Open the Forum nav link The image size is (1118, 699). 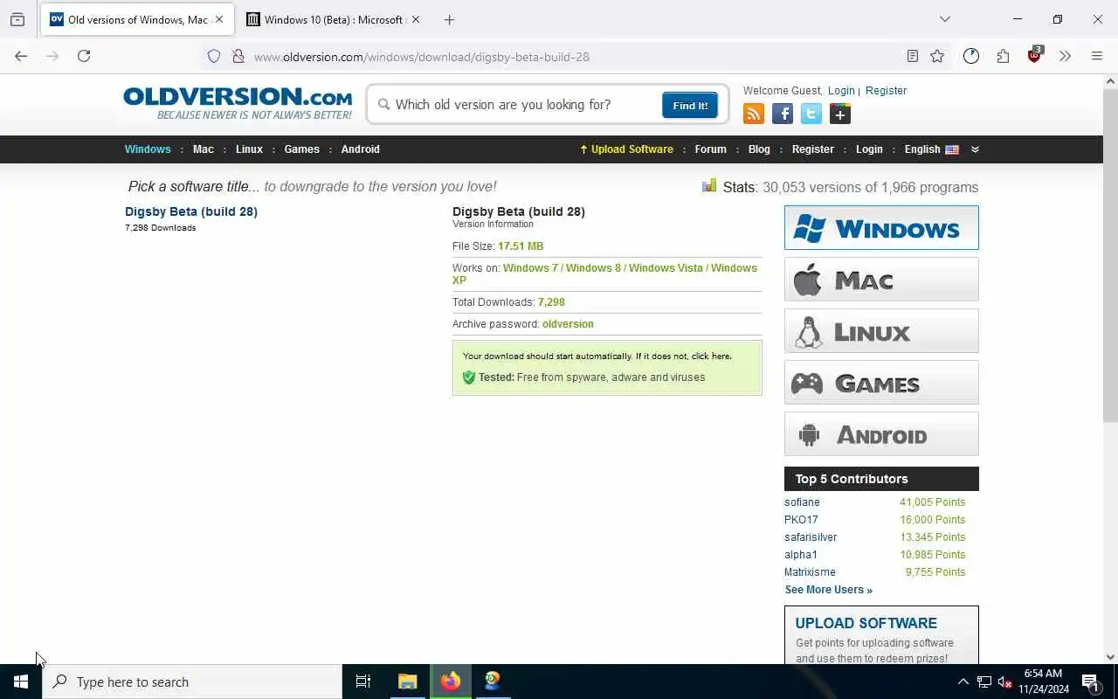[711, 149]
